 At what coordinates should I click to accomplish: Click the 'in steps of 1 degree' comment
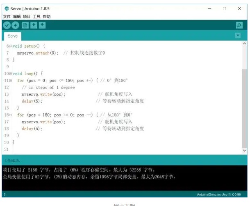click(x=48, y=87)
